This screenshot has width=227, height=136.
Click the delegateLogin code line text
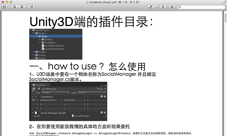84,133
